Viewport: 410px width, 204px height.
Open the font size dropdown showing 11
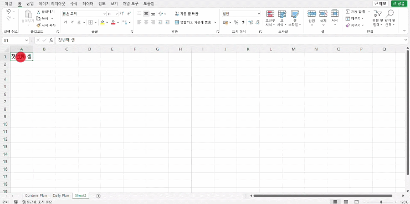[116, 14]
